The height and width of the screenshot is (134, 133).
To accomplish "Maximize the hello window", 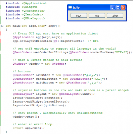I will coord(118,7).
